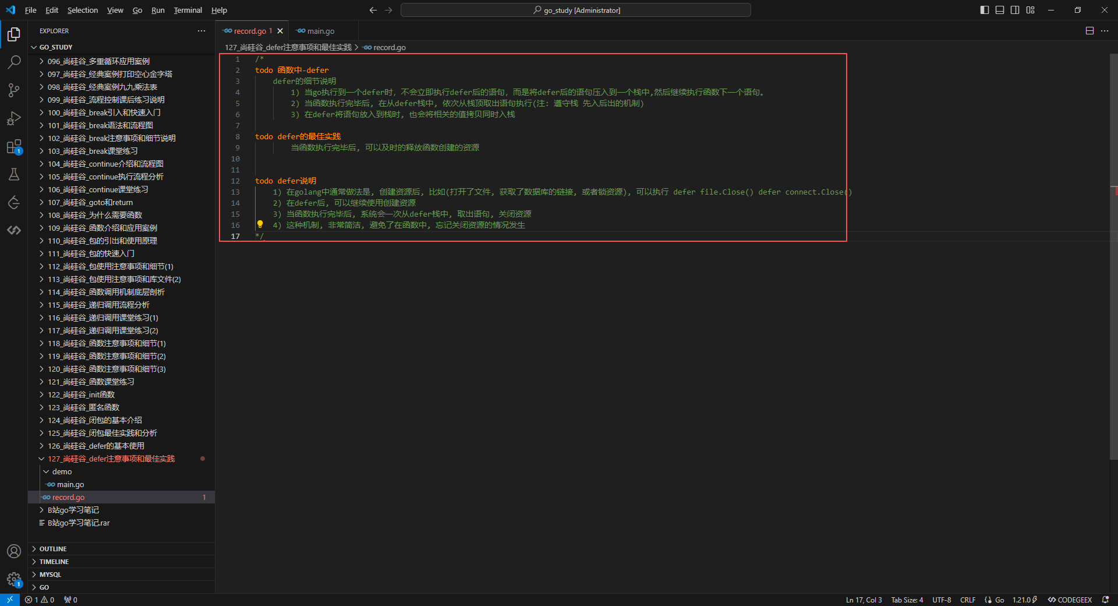Click the CODEGEEX status bar item
This screenshot has width=1118, height=606.
1070,600
